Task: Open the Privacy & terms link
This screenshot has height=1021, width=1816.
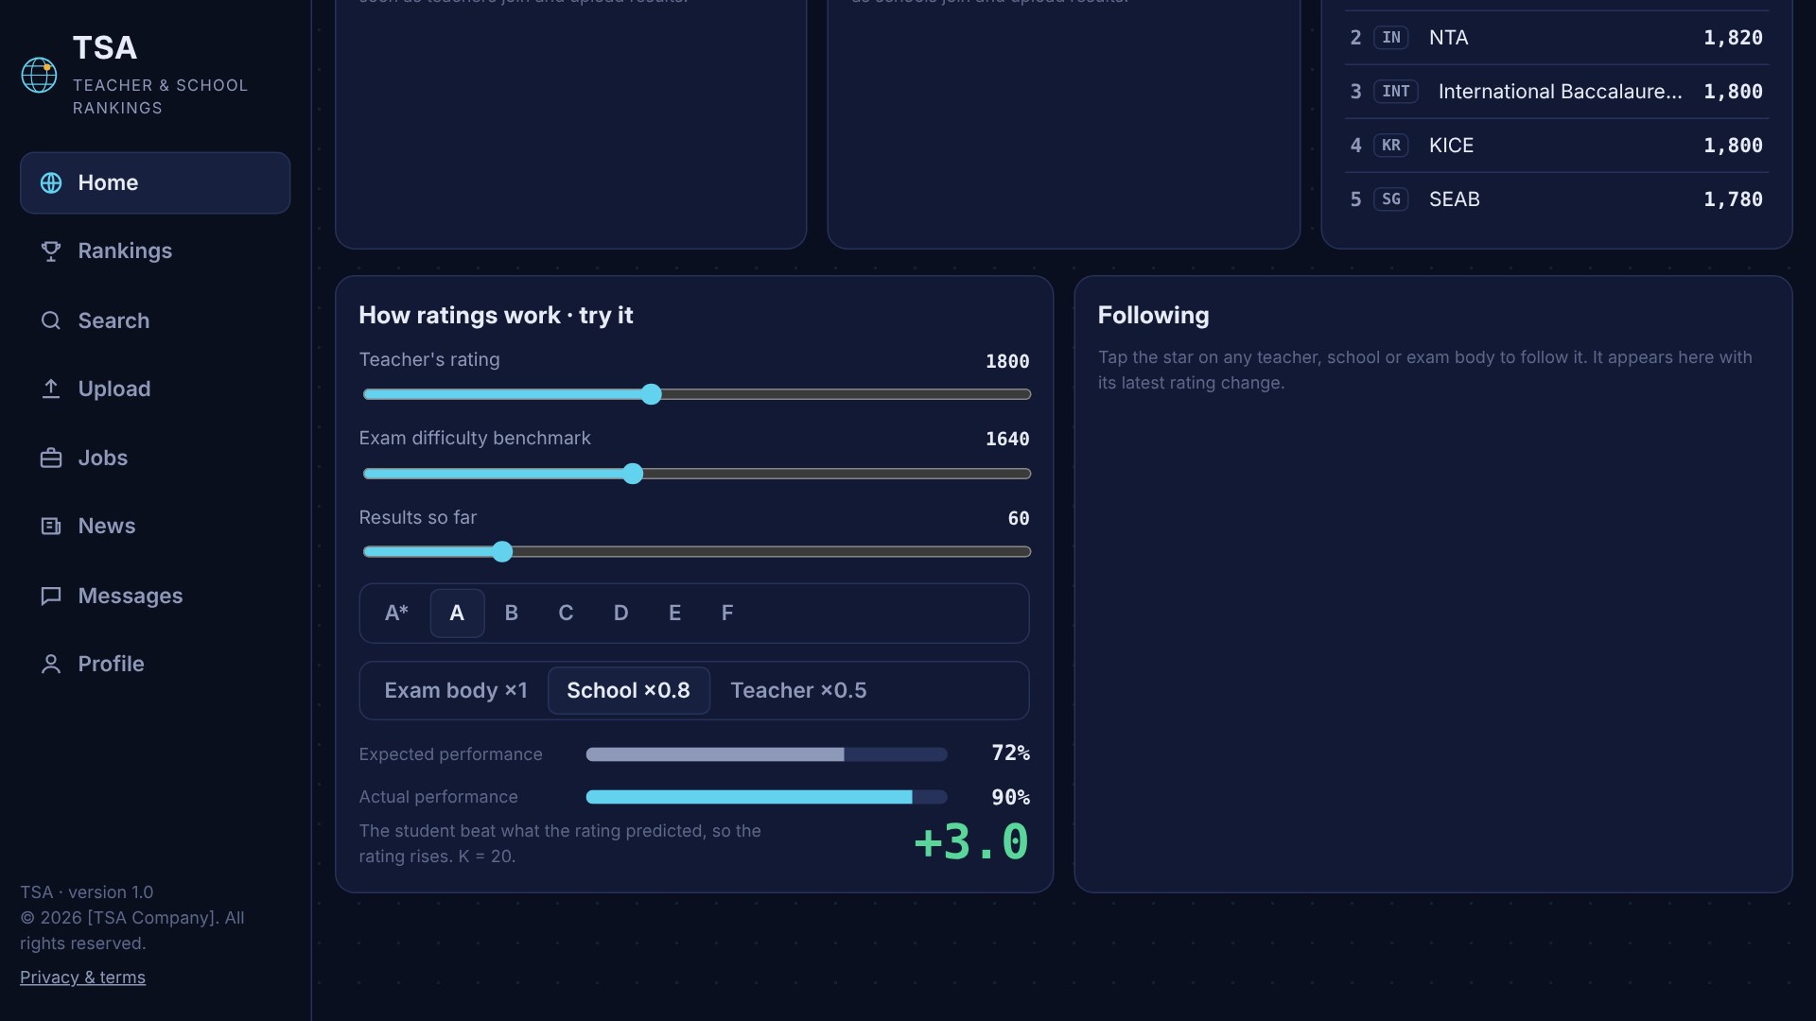Action: (x=82, y=978)
